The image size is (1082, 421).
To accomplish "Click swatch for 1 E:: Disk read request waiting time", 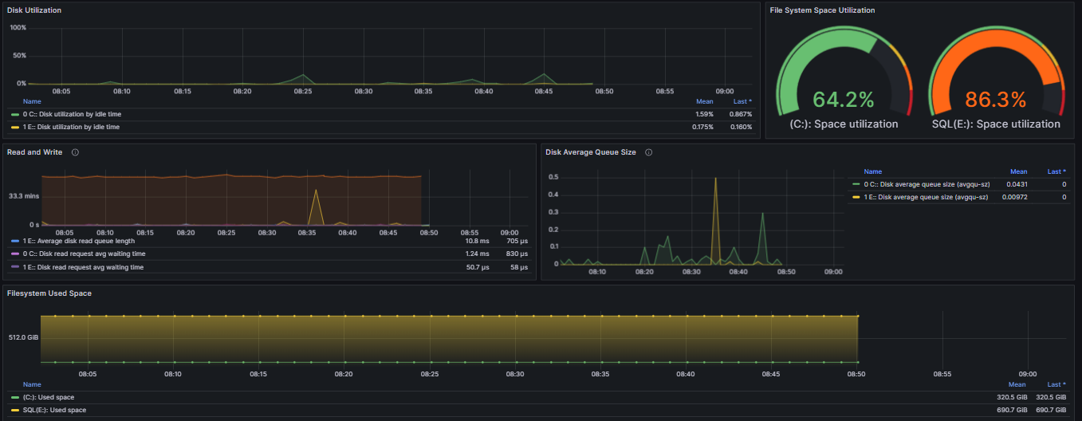I will [x=15, y=267].
